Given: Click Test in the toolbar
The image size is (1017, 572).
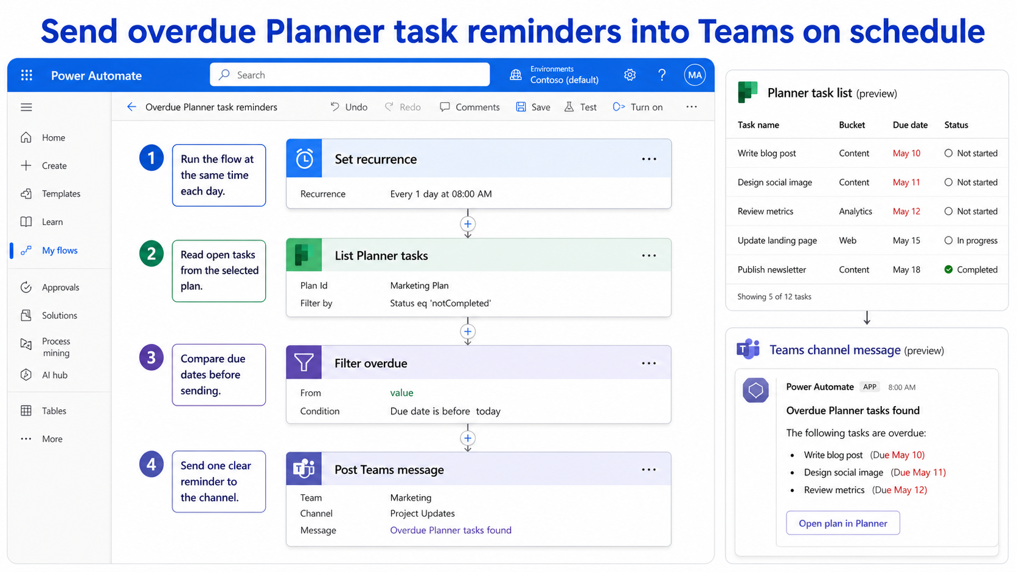Looking at the screenshot, I should [x=580, y=107].
